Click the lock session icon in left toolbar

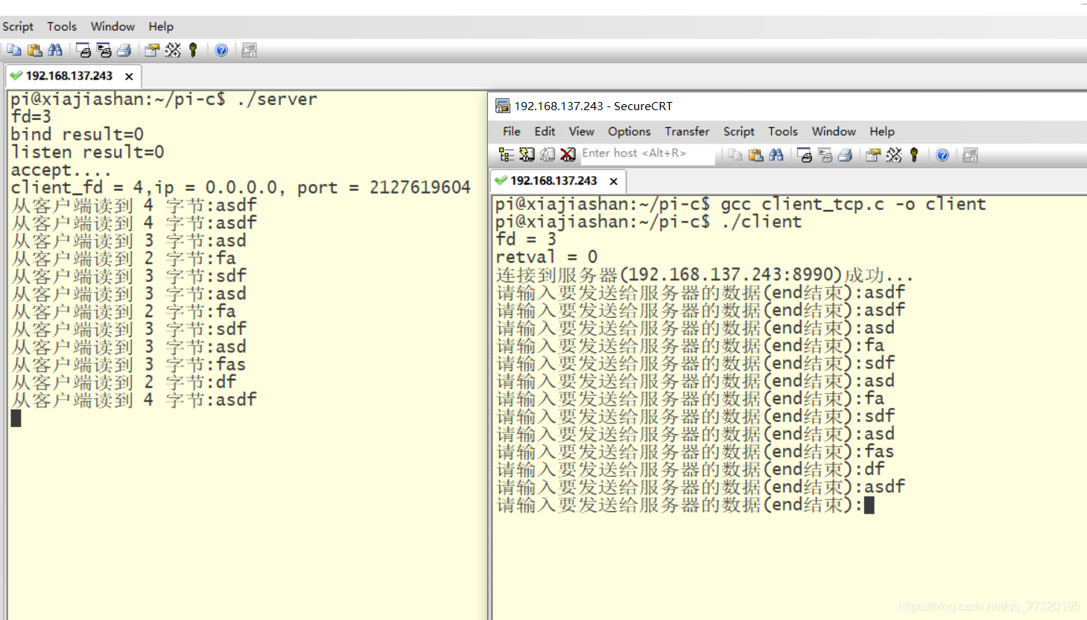(x=249, y=50)
